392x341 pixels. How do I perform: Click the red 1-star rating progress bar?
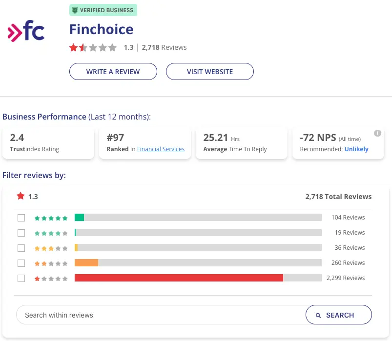pos(178,278)
